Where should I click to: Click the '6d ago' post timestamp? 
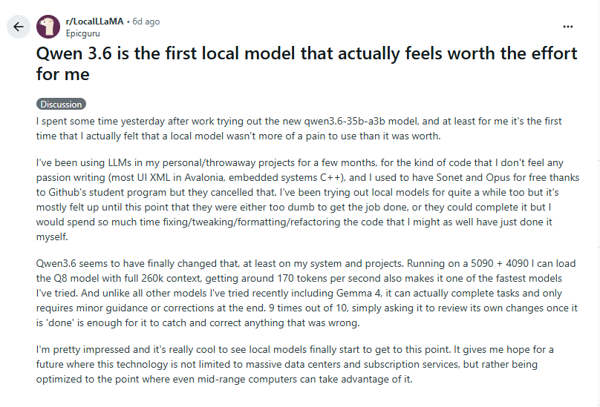click(146, 21)
